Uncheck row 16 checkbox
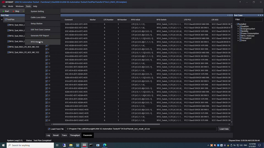Image resolution: width=264 pixels, height=148 pixels. pyautogui.click(x=47, y=78)
